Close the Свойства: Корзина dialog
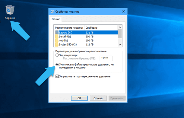The width and height of the screenshot is (184, 118). (124, 11)
